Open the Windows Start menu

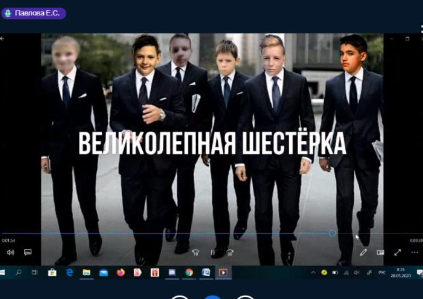(x=3, y=273)
